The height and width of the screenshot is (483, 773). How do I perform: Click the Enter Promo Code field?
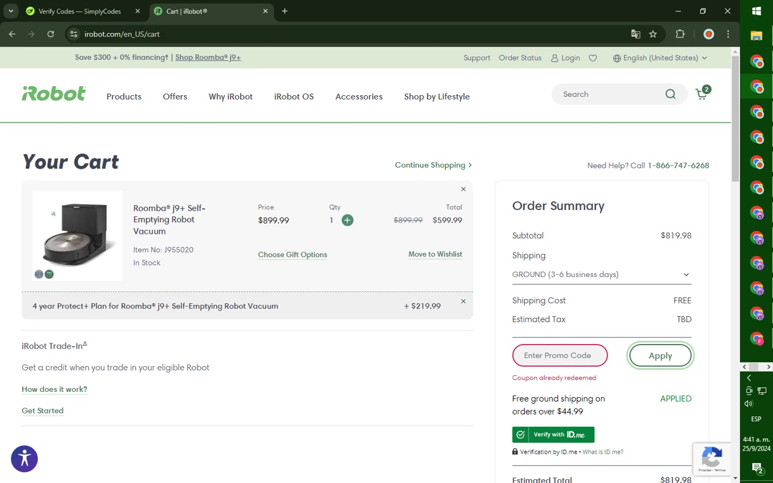click(x=560, y=356)
